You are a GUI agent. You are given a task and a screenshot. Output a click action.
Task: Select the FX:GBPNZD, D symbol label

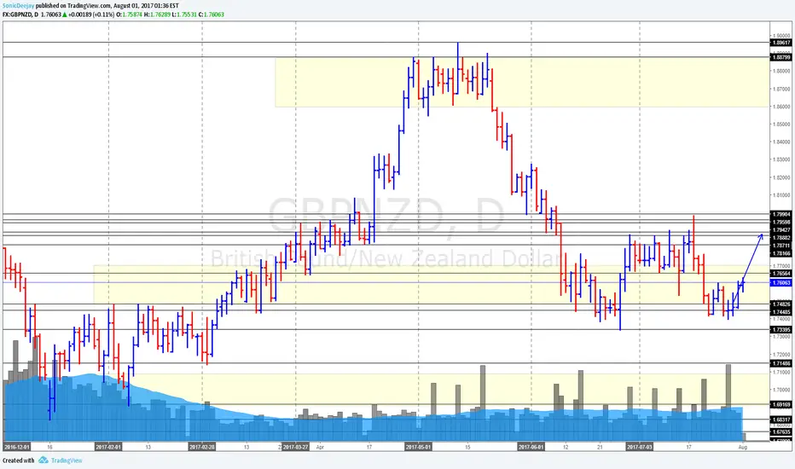(20, 14)
